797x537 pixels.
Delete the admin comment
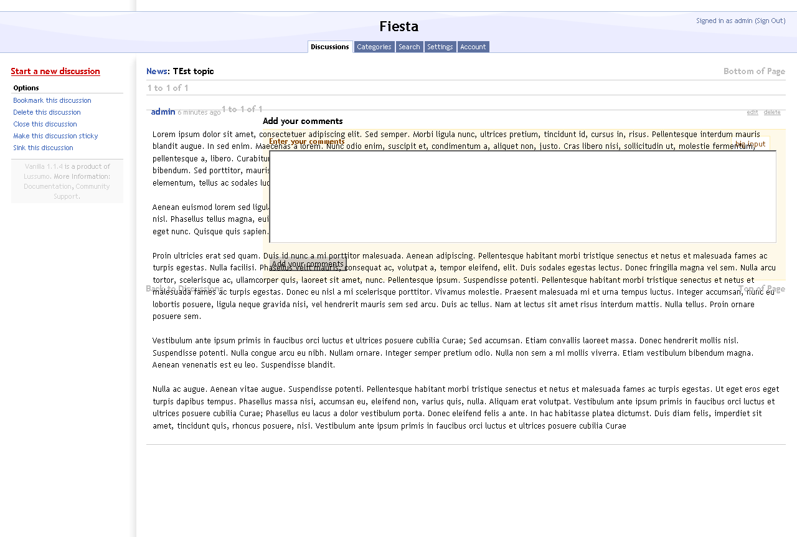(772, 112)
